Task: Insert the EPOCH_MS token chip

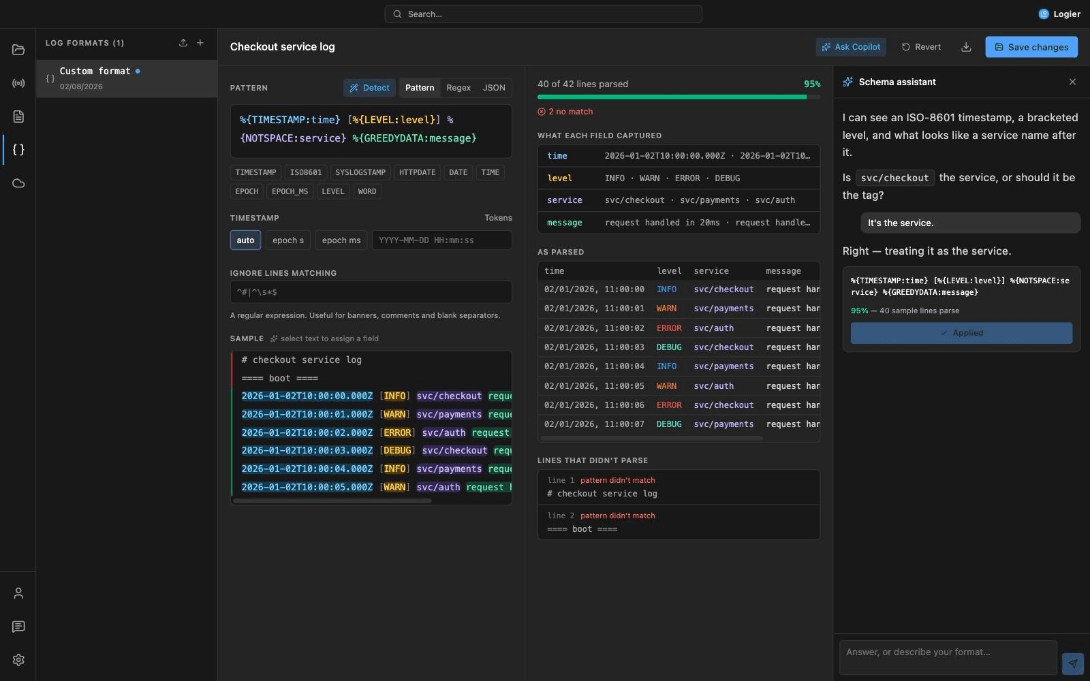Action: [x=290, y=191]
